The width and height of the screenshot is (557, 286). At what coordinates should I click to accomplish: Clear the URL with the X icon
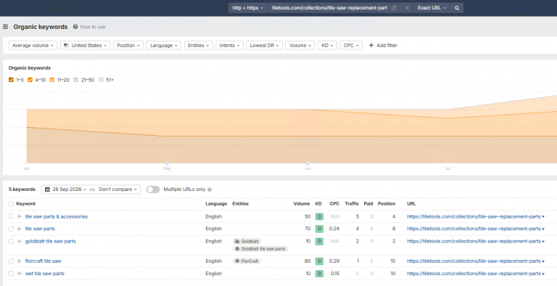(407, 8)
